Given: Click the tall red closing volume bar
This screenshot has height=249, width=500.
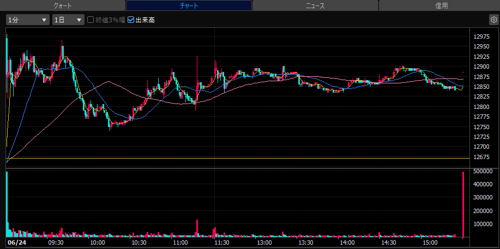Looking at the screenshot, I should 463,204.
